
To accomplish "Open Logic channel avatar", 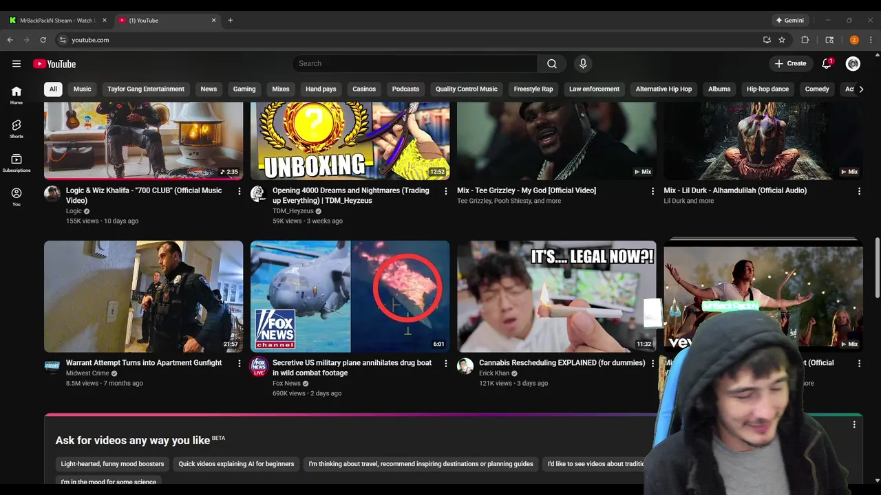I will pyautogui.click(x=52, y=193).
